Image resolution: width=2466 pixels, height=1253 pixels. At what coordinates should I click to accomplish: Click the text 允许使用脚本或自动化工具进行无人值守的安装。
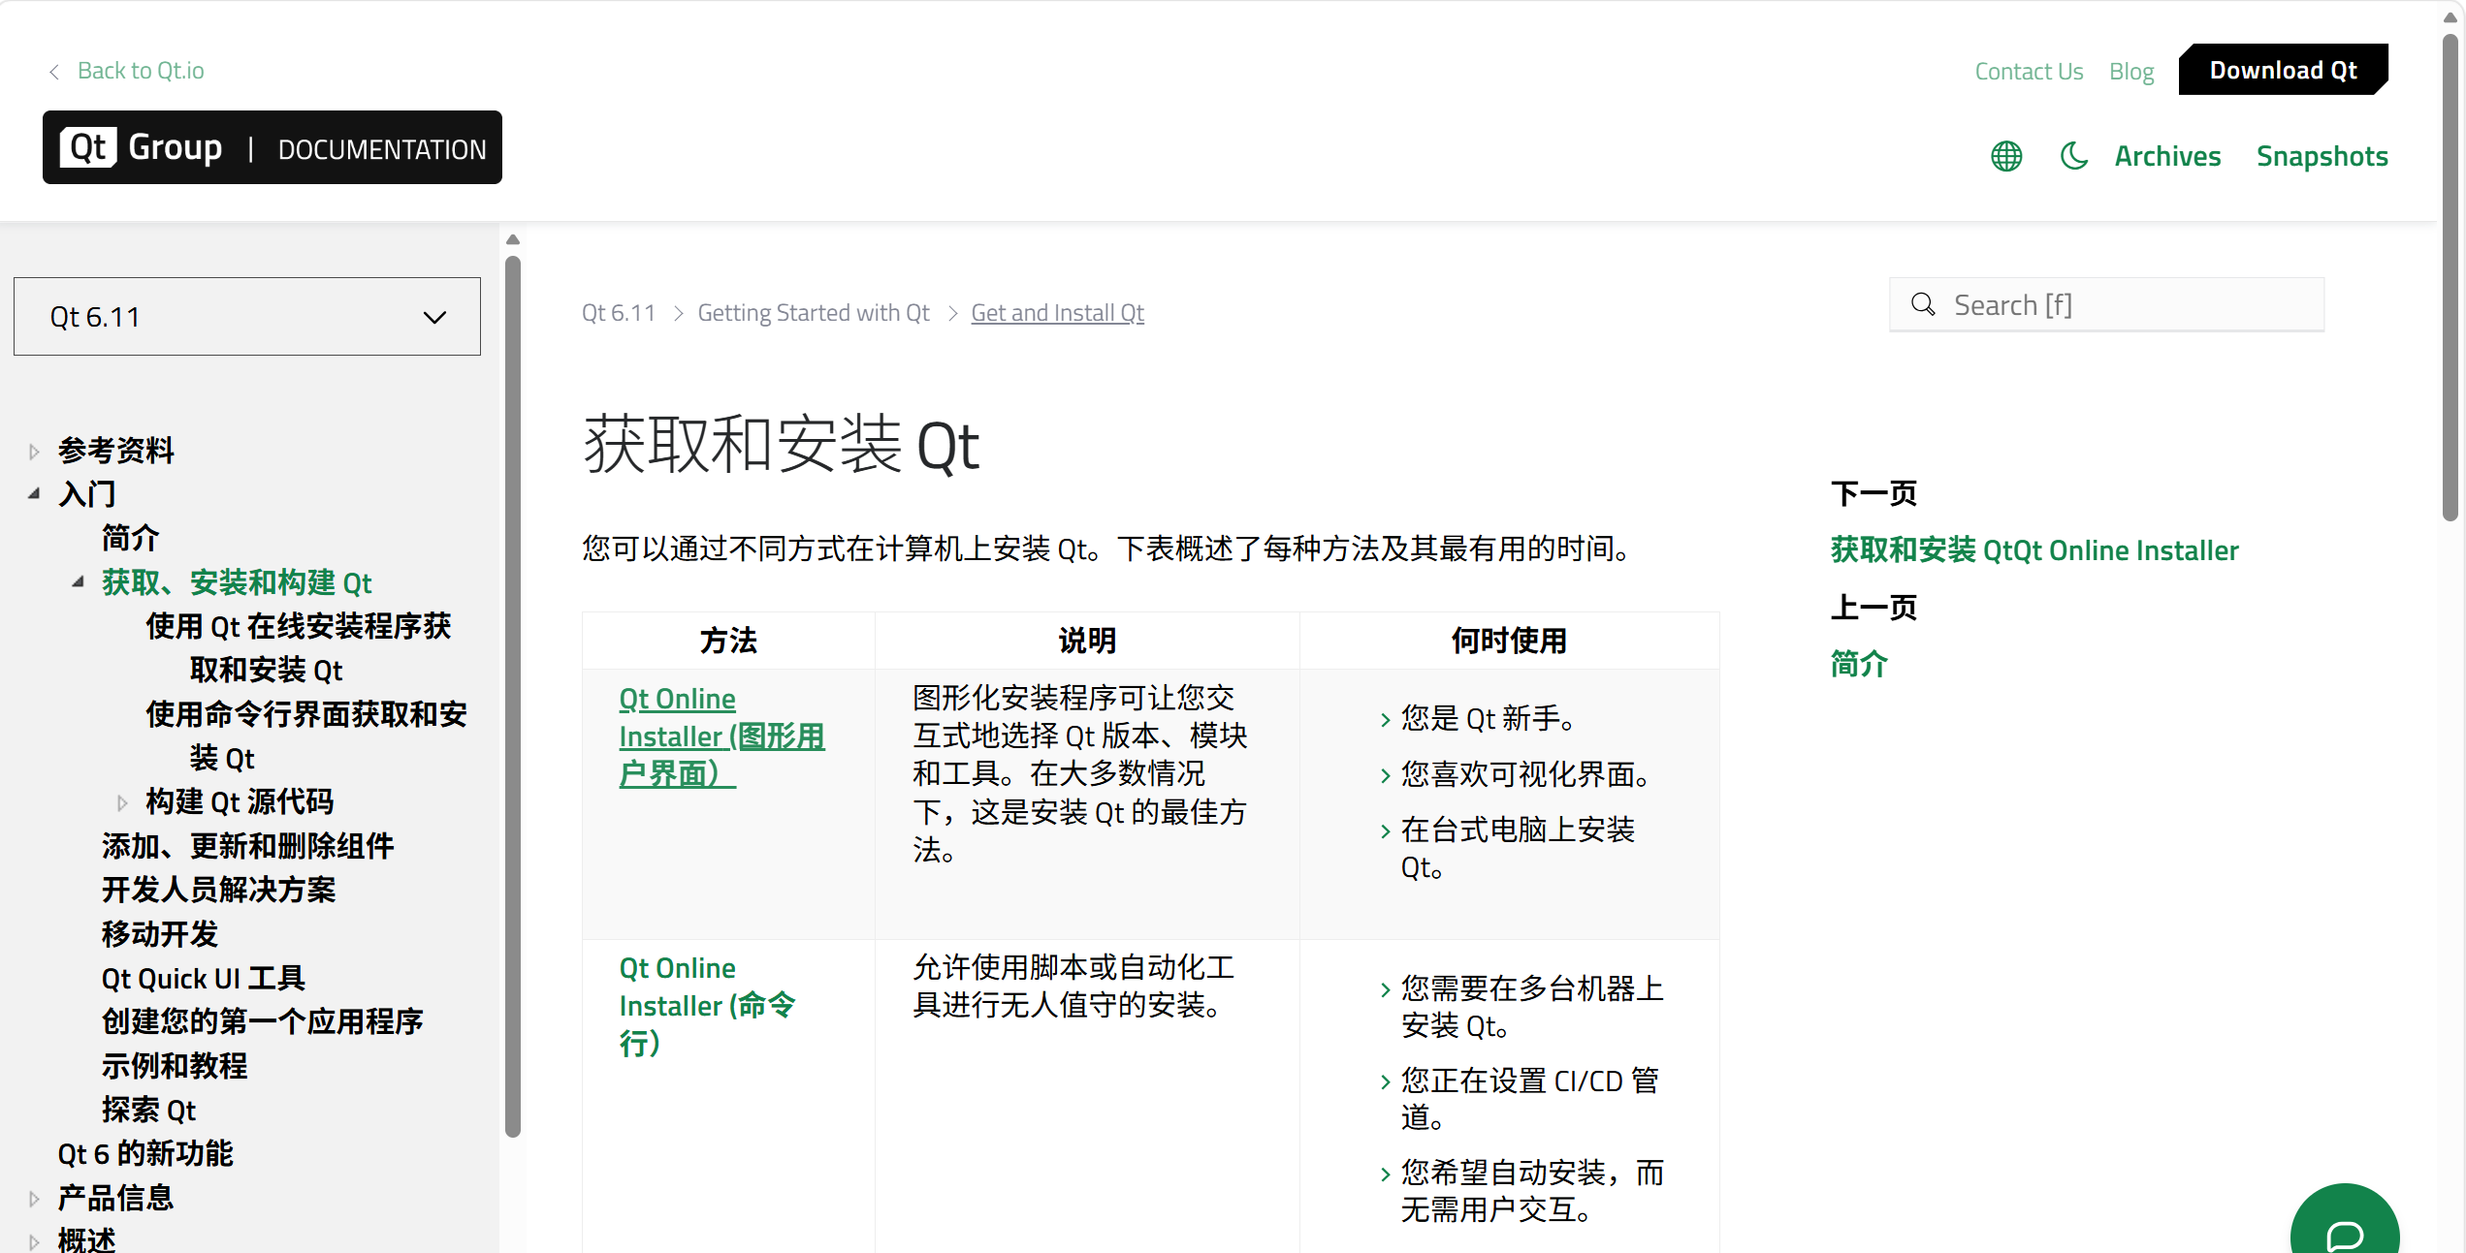[1073, 987]
